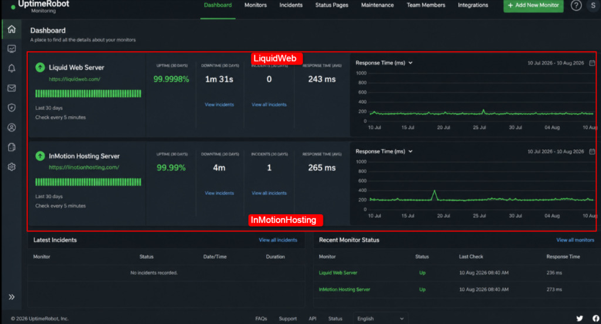Click View all incidents in Latest Incidents
The image size is (601, 324).
coord(278,240)
